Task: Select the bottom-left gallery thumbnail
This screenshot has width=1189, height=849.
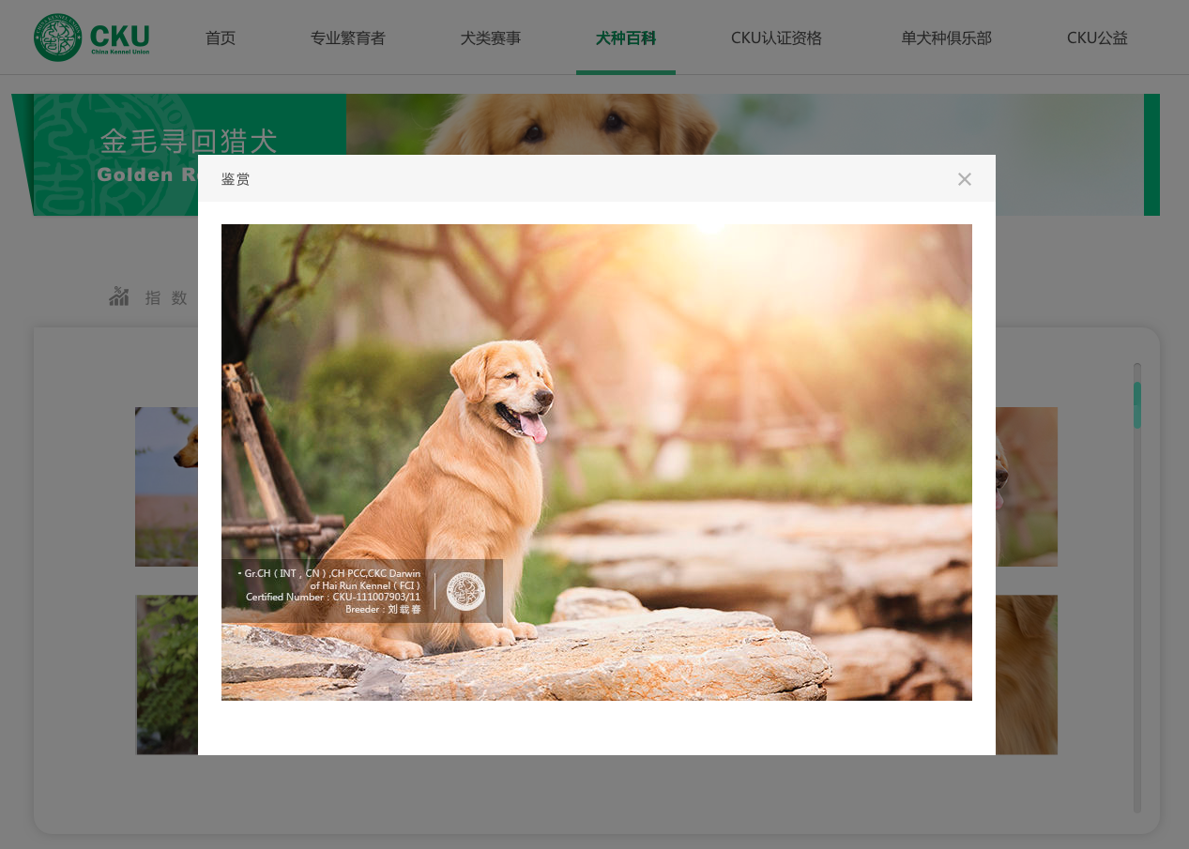Action: click(166, 674)
